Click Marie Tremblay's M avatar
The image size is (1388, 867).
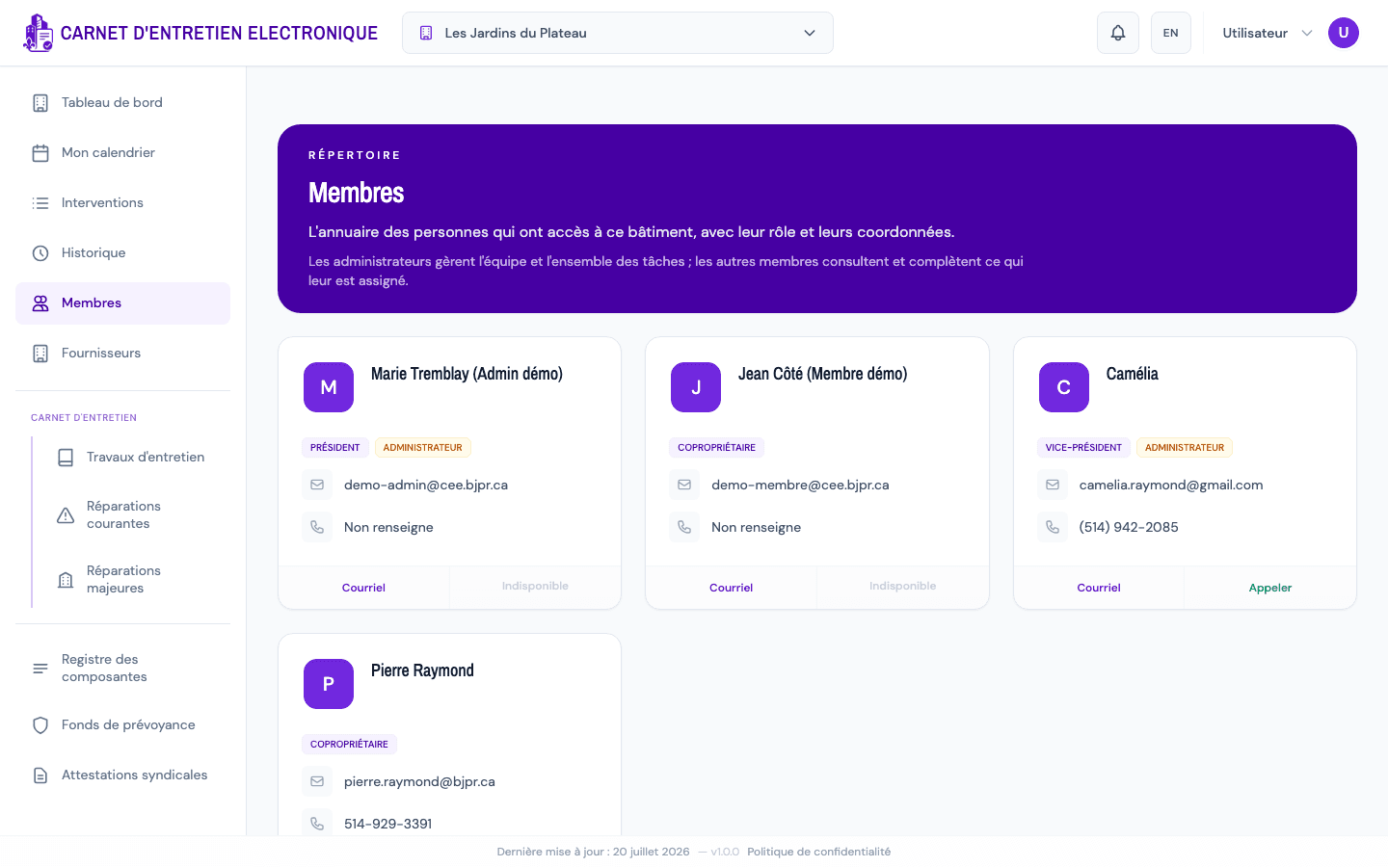point(329,387)
